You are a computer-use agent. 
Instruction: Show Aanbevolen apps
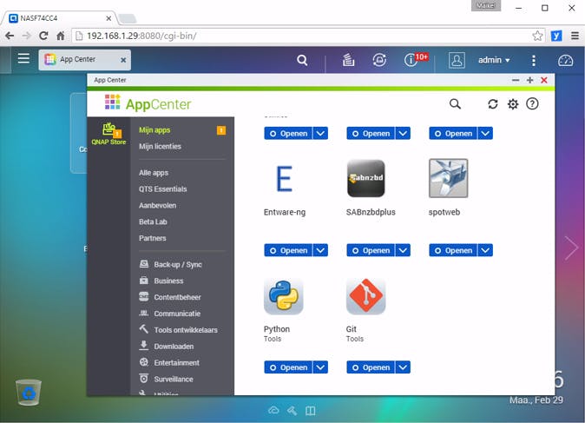(157, 205)
